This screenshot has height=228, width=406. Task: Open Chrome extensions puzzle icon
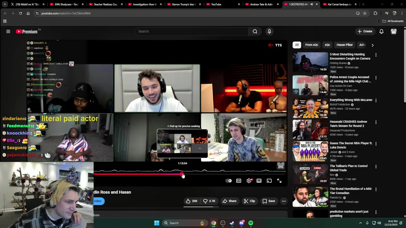(x=376, y=13)
